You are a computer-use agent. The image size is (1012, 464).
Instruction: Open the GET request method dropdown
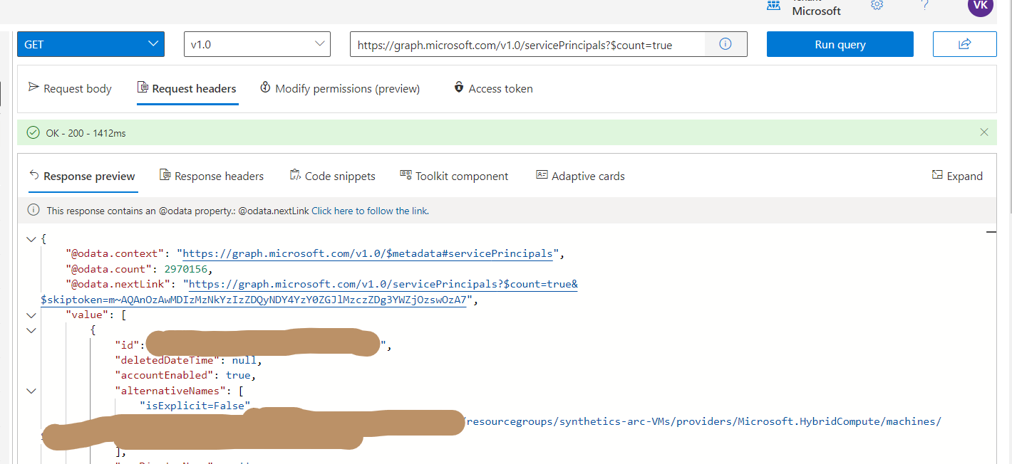point(91,43)
